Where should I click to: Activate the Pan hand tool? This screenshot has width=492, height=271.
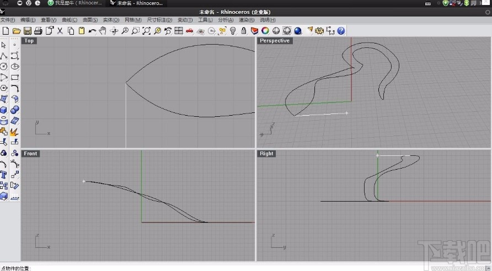pyautogui.click(x=103, y=31)
